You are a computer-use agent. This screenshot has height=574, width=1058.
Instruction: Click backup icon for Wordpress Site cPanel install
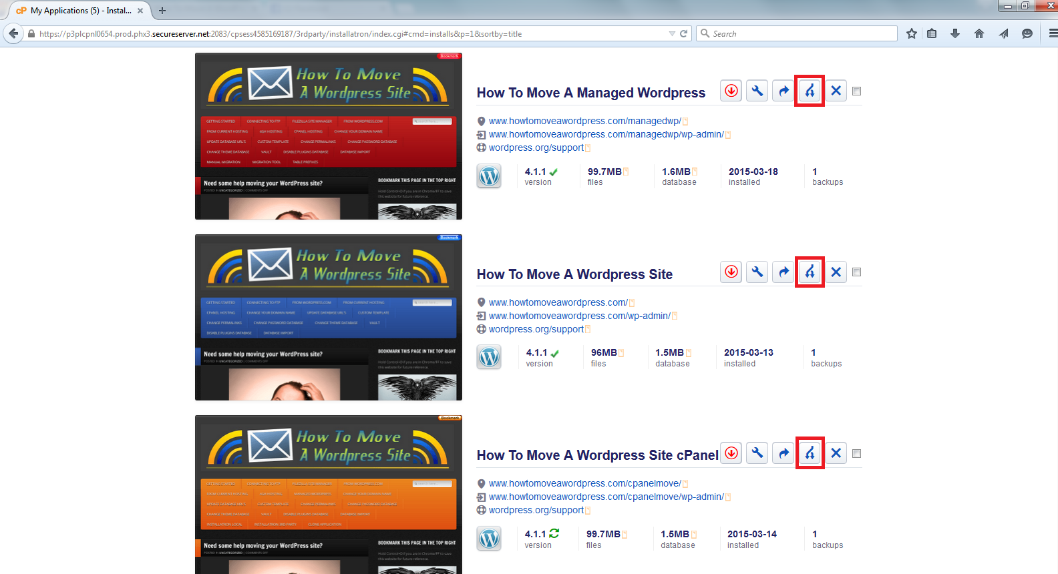click(x=731, y=453)
